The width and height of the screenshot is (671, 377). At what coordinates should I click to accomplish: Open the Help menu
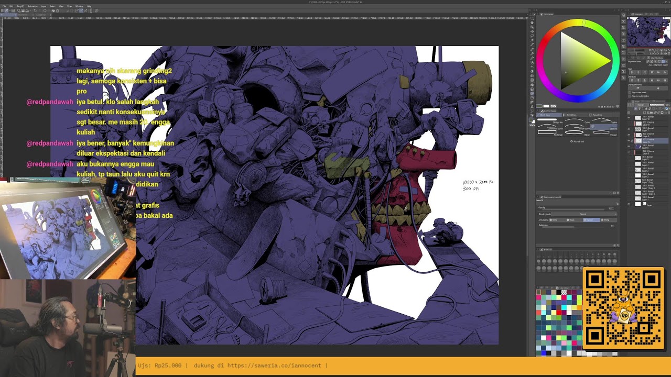[x=89, y=6]
